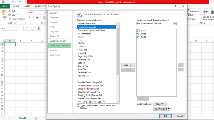The width and height of the screenshot is (214, 120).
Task: Click the Redo arrow in title bar
Action: tap(20, 2)
